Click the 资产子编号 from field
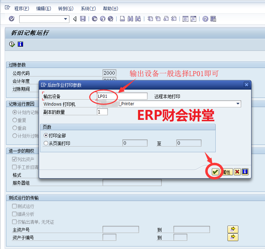The image size is (265, 249). [x=109, y=237]
